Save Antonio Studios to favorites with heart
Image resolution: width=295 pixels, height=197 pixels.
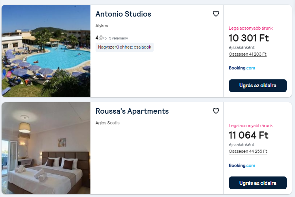click(x=216, y=14)
